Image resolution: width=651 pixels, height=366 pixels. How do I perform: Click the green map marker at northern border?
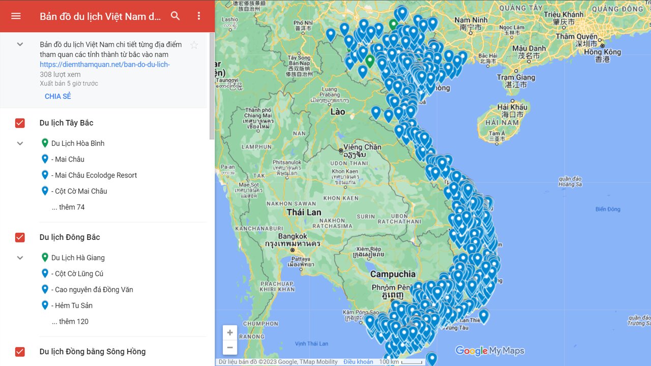point(393,24)
